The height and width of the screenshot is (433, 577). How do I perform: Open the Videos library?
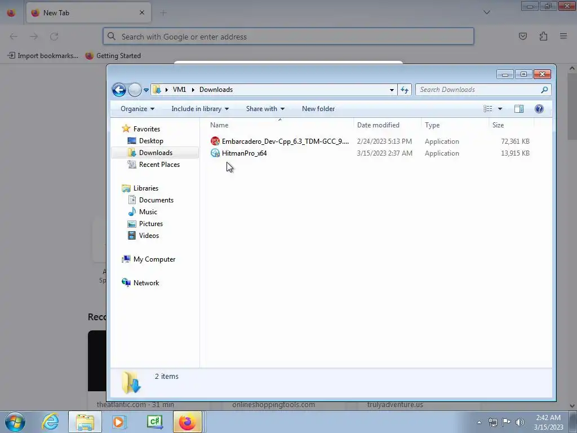click(x=149, y=235)
